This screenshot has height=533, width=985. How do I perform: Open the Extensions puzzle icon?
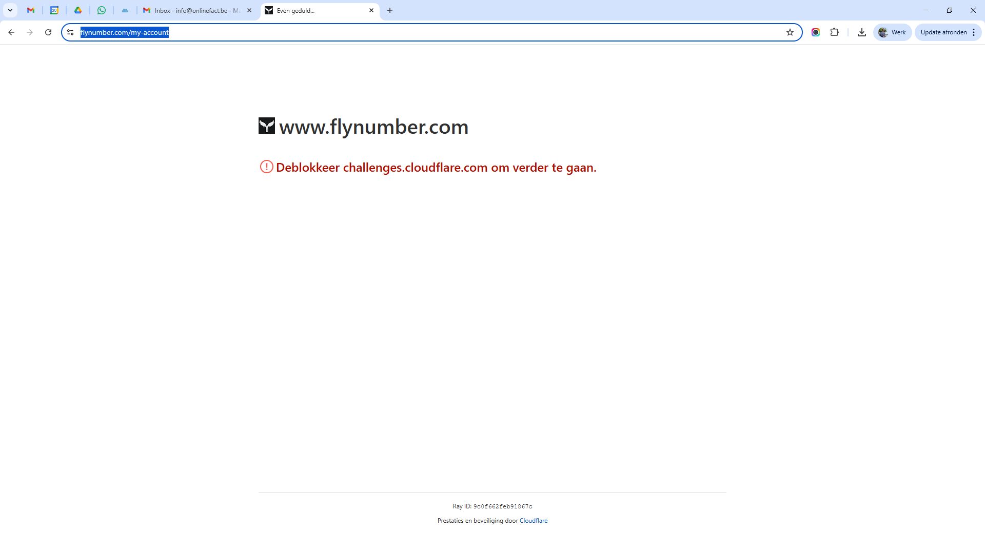pos(835,32)
